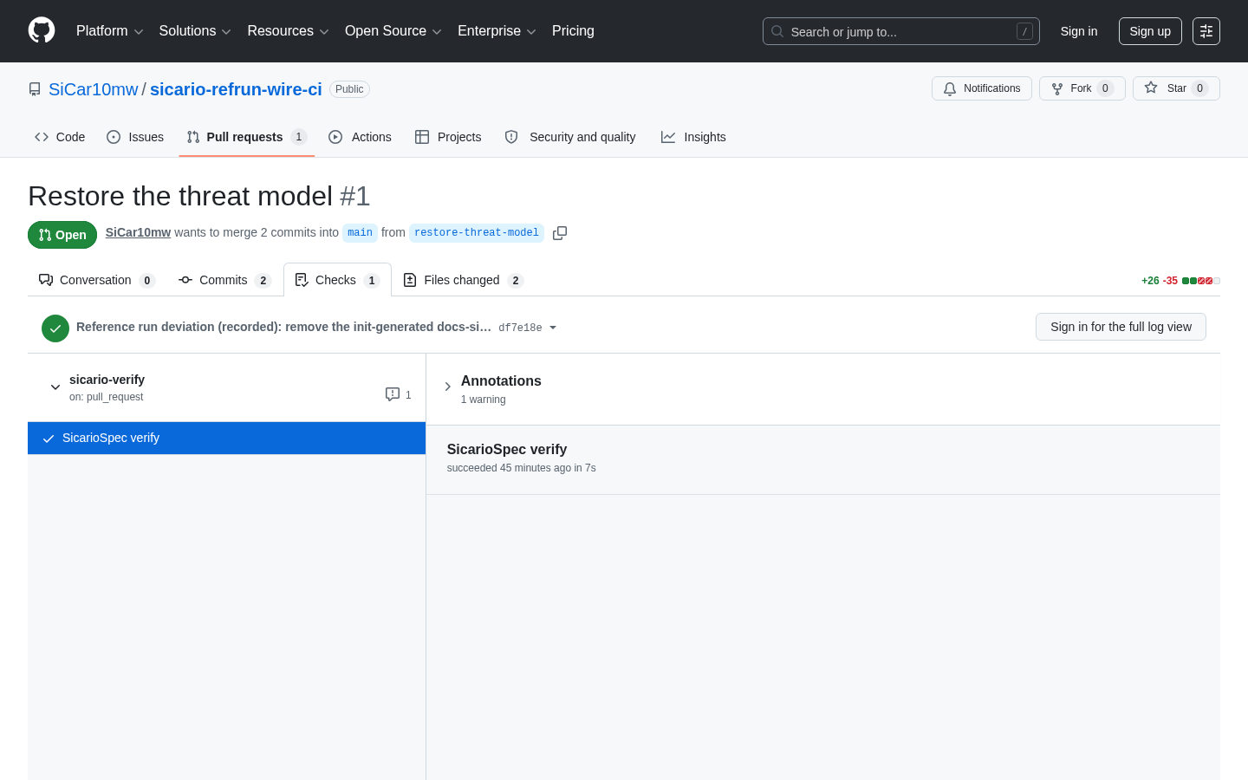
Task: View the Commits tab
Action: click(224, 280)
